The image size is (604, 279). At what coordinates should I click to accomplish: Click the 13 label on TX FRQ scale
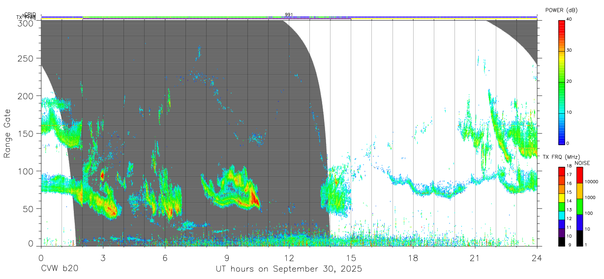click(569, 210)
